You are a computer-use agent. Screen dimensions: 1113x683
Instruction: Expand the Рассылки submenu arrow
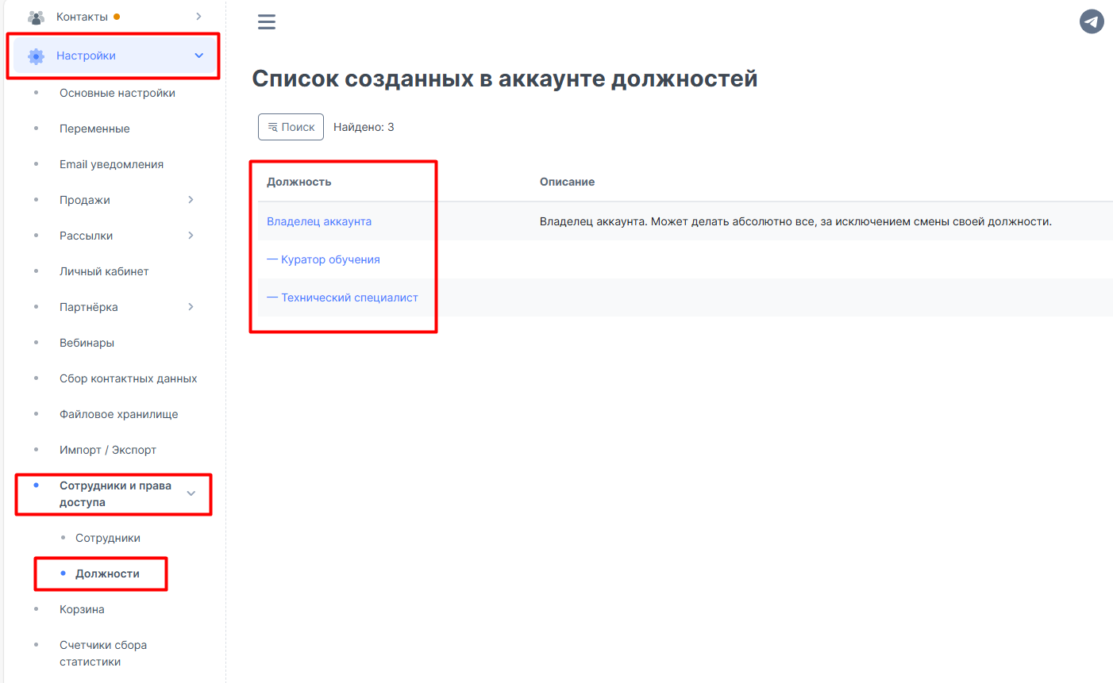click(x=191, y=236)
